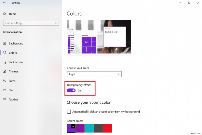Viewport: 202px width, 135px height.
Task: Click the Lock screen monitor icon
Action: (4, 62)
